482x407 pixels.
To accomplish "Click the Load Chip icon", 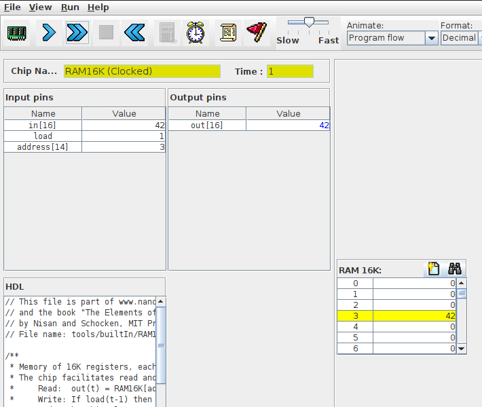I will point(16,32).
